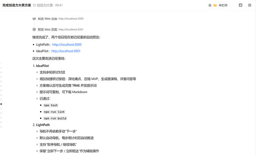Viewport: 256px width, 156px height.
Task: Open the blue IdeaPilot link http://localhost:3001
Action: coord(66,51)
